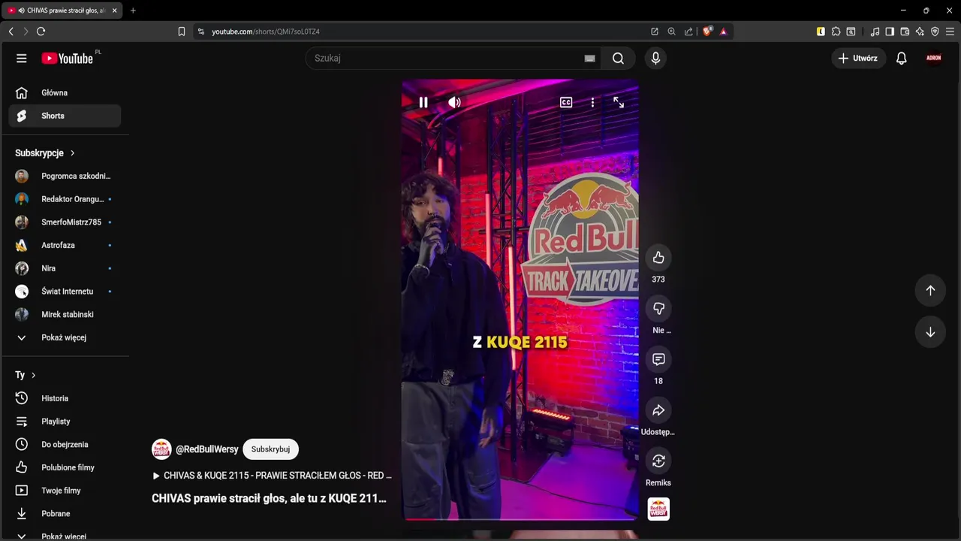Enter fullscreen for the Short
Screen dimensions: 961x541
click(x=619, y=102)
